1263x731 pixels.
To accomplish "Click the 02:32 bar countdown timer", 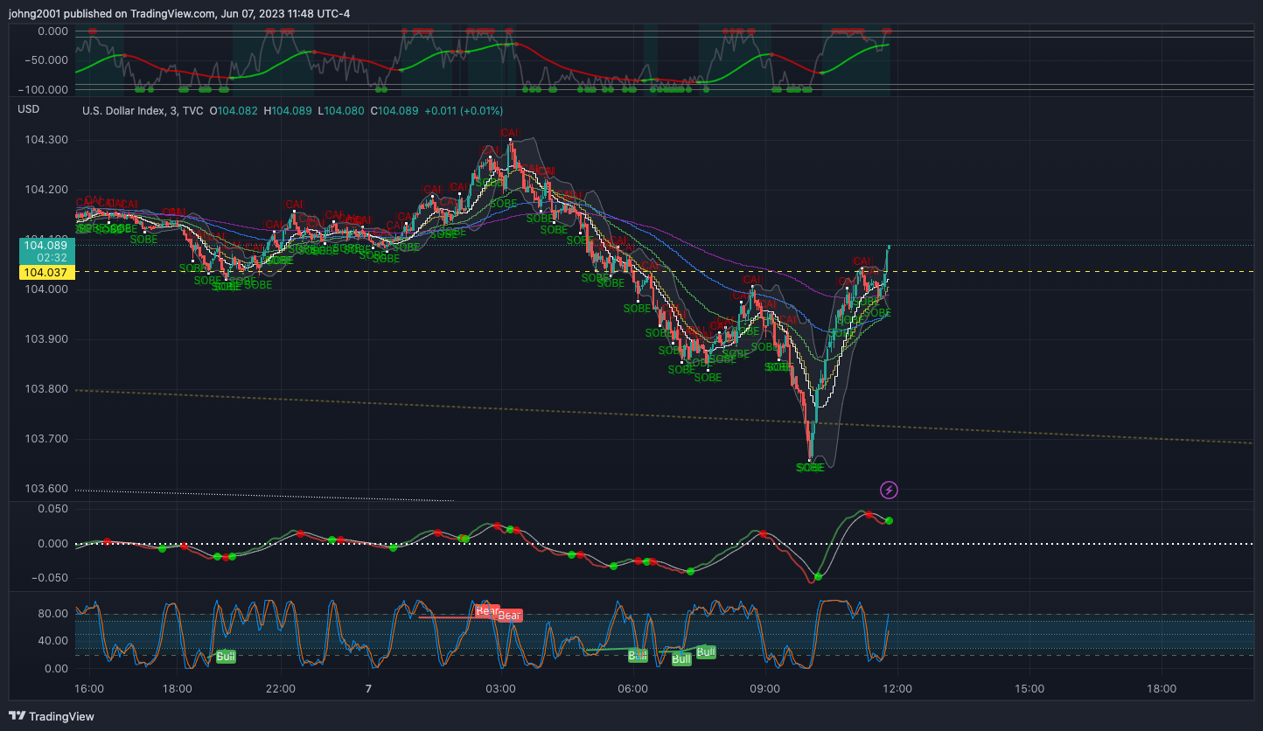I will [x=52, y=258].
